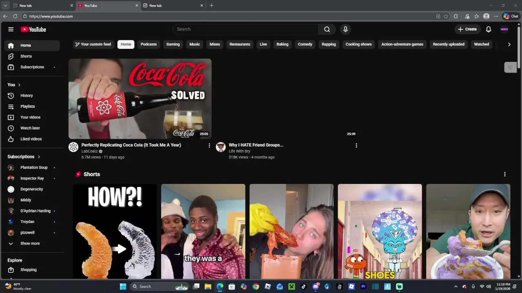Open Subscriptions from the sidebar
Image resolution: width=522 pixels, height=293 pixels.
(x=32, y=67)
